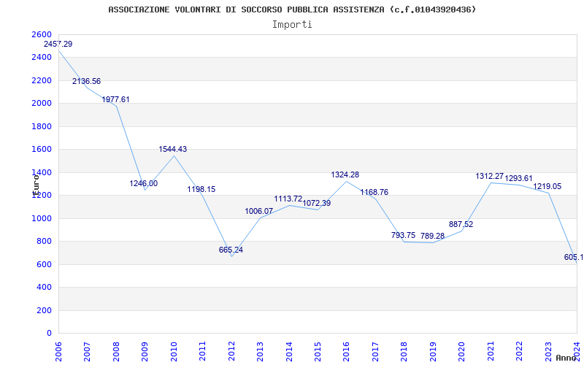Click the 789.28 data label
Image resolution: width=584 pixels, height=365 pixels.
432,236
